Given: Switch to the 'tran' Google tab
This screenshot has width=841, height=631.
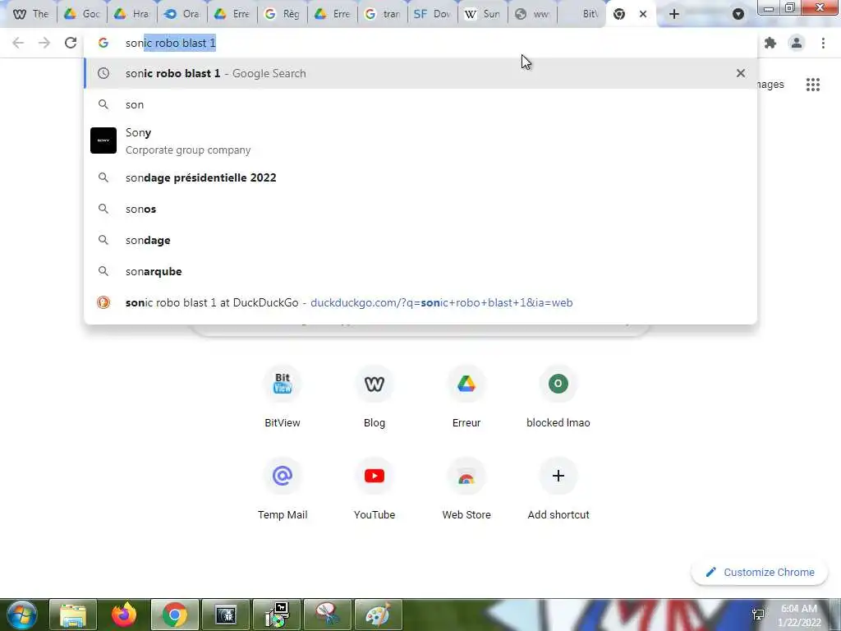Looking at the screenshot, I should [383, 14].
